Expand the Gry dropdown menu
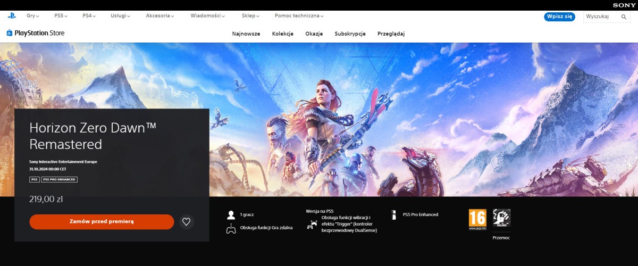The width and height of the screenshot is (638, 266). pos(33,16)
